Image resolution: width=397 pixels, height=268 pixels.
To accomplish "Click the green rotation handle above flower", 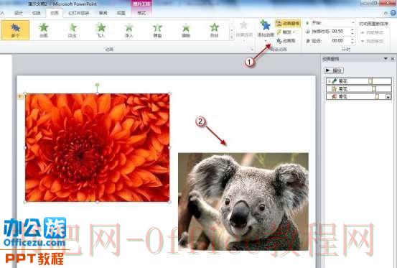I will click(97, 85).
